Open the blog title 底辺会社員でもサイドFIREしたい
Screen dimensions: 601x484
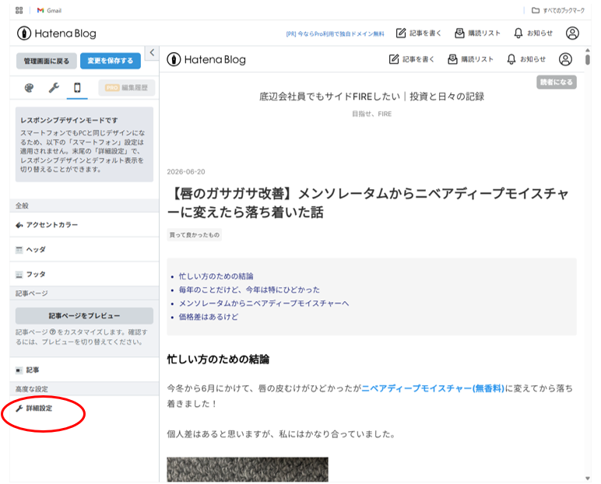pos(371,96)
